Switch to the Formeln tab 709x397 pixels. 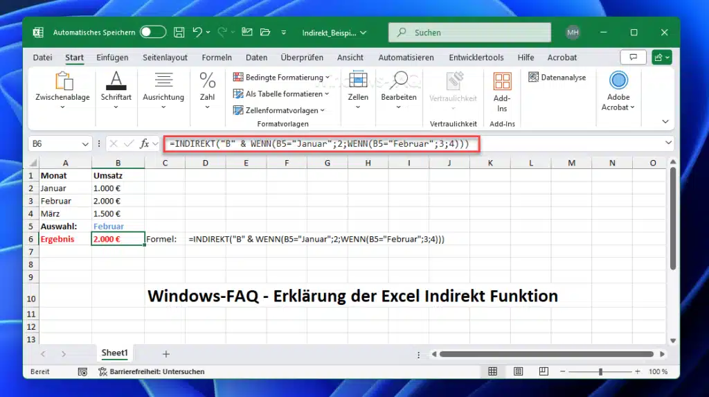tap(217, 58)
